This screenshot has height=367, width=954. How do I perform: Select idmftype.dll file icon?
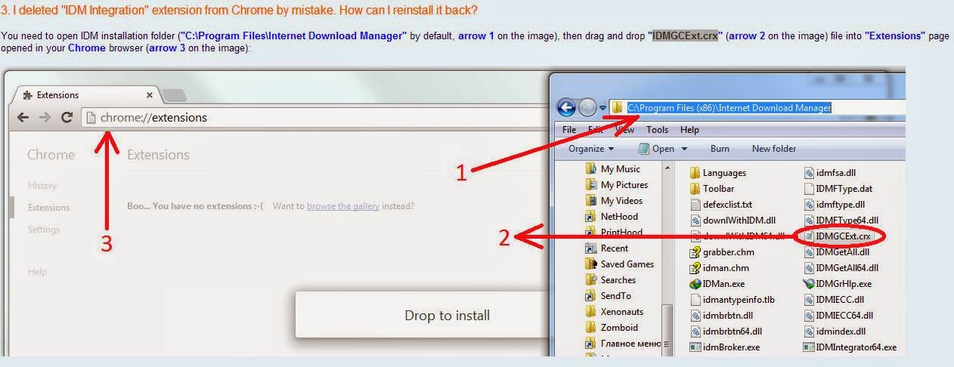tap(809, 205)
